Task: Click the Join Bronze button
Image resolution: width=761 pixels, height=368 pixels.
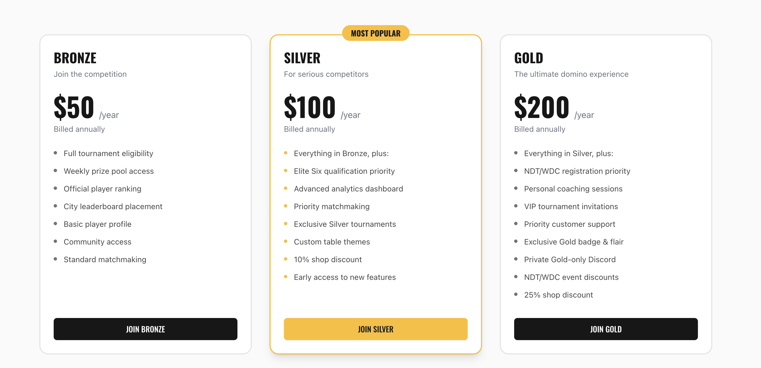Action: [x=145, y=329]
